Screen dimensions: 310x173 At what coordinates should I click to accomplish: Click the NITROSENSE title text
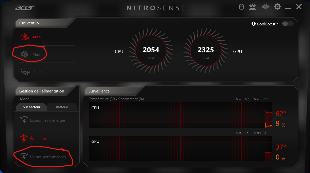(156, 8)
